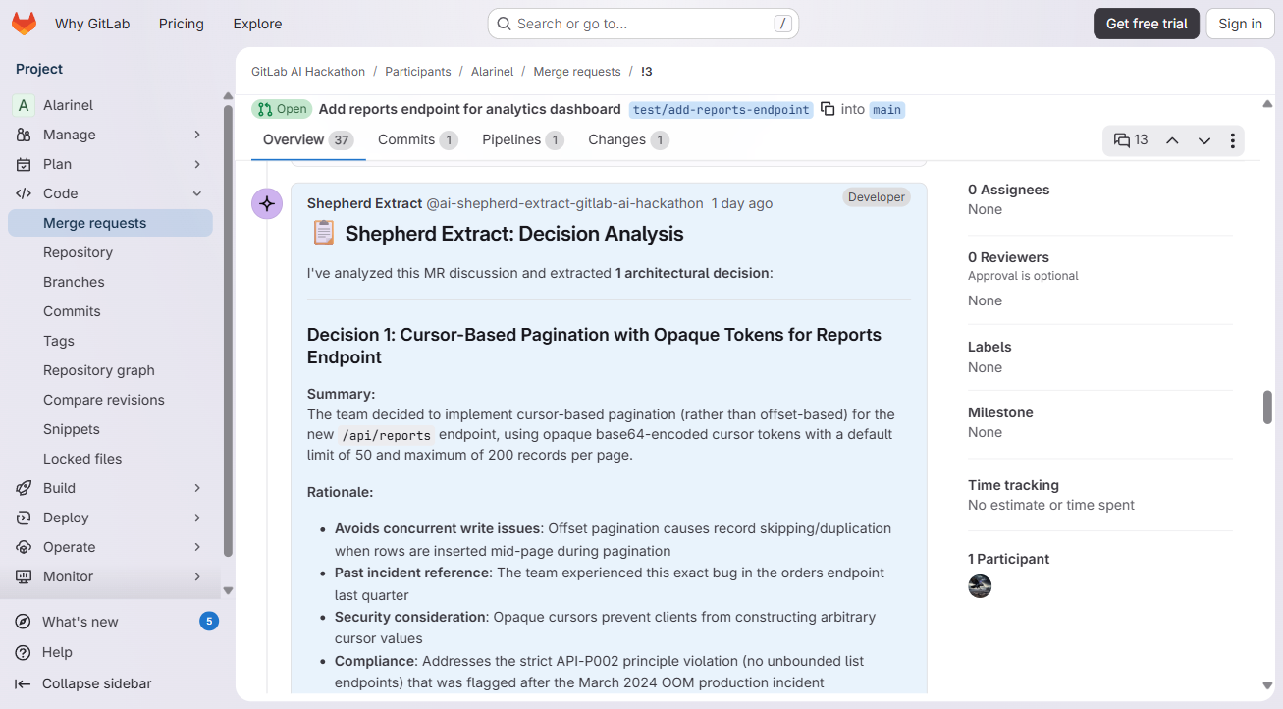The width and height of the screenshot is (1283, 709).
Task: Click the Code brackets icon
Action: (24, 193)
